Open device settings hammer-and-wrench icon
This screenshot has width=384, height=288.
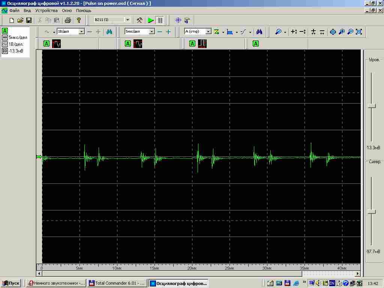(x=139, y=20)
